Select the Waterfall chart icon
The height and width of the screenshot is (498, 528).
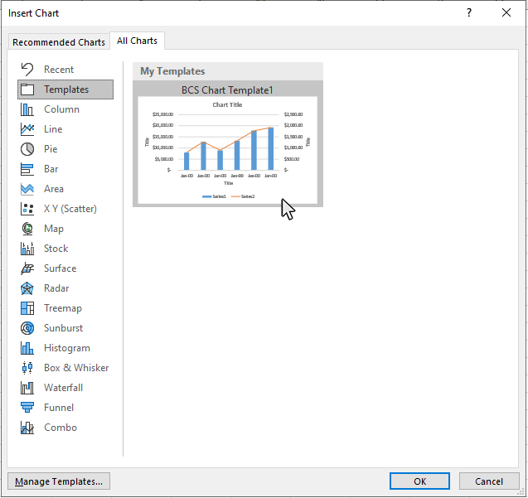coord(27,388)
